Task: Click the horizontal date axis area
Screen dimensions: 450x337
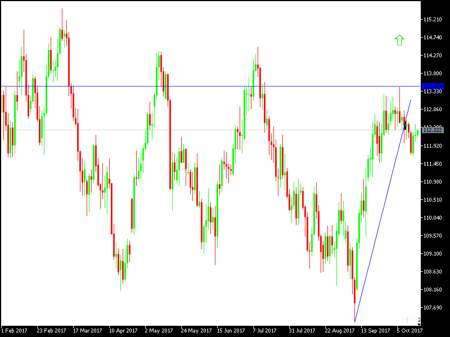Action: [225, 330]
